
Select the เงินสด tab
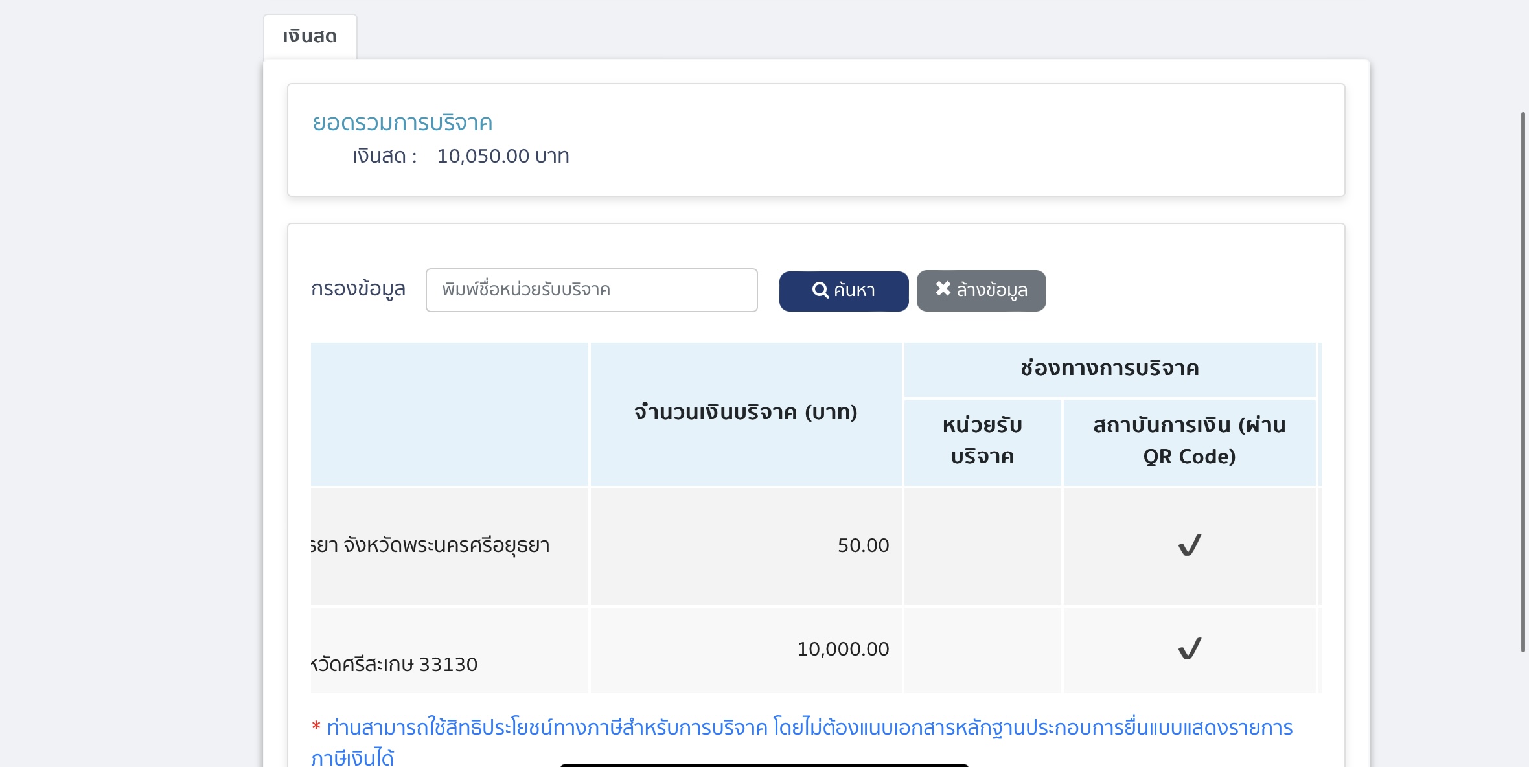(310, 37)
